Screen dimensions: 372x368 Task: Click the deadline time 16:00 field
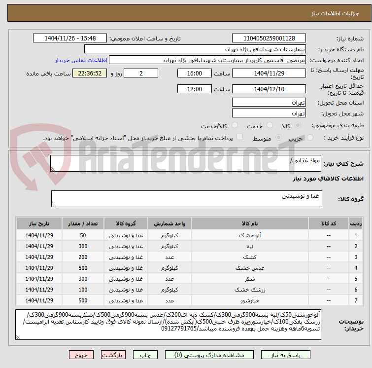click(x=195, y=73)
